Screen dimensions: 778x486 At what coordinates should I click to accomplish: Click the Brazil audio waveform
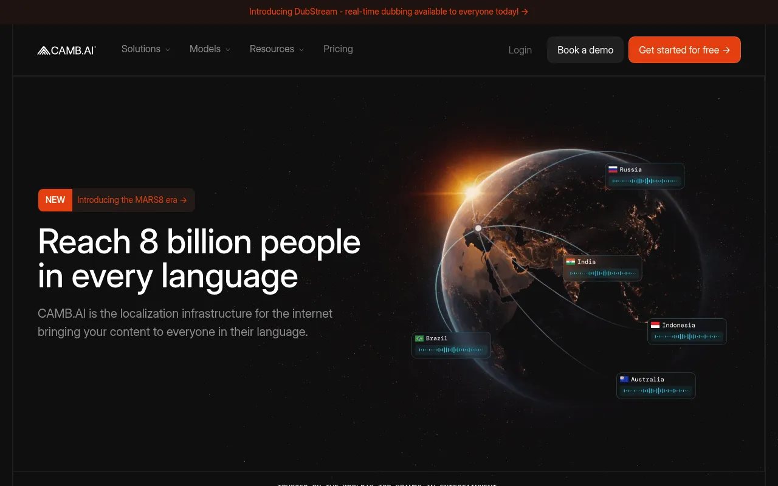(452, 350)
